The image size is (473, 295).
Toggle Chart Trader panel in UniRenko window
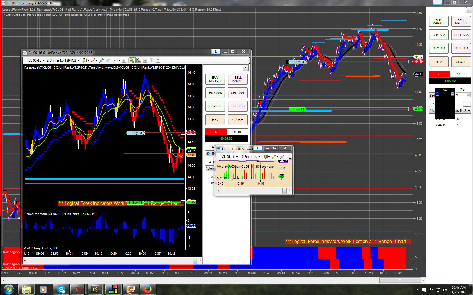(132, 60)
